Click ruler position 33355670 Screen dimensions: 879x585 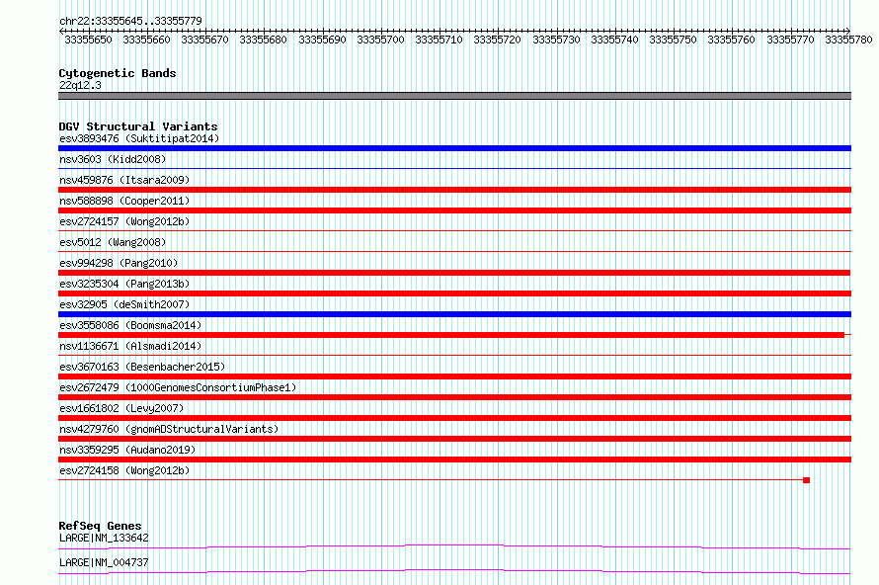click(204, 40)
